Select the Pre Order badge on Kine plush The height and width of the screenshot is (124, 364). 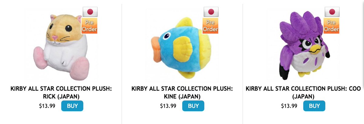210,26
